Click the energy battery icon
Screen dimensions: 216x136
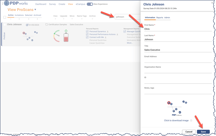66,37
